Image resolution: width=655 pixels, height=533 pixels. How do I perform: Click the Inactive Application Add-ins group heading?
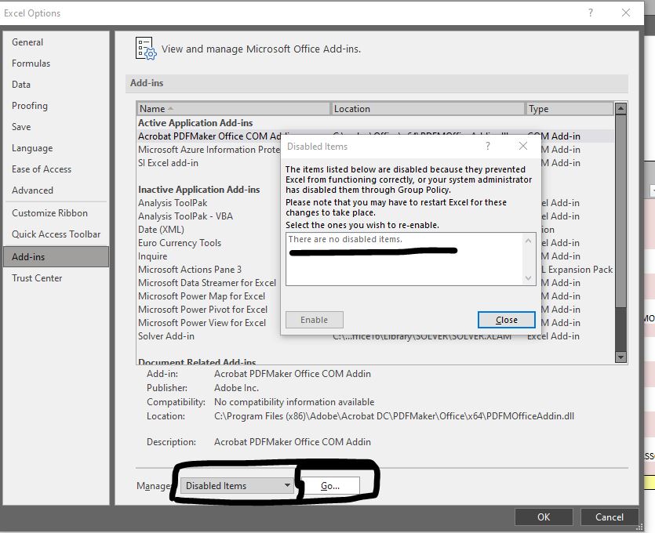click(198, 190)
